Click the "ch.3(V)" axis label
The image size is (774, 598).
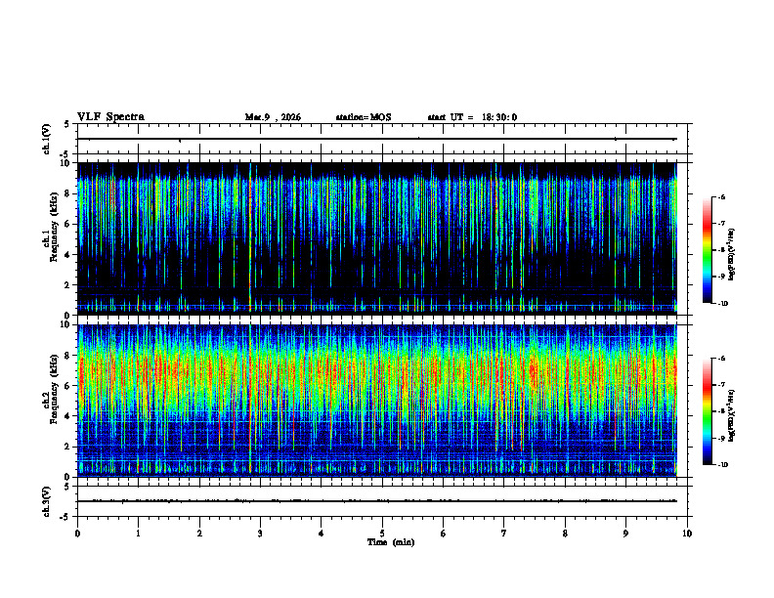coord(46,501)
